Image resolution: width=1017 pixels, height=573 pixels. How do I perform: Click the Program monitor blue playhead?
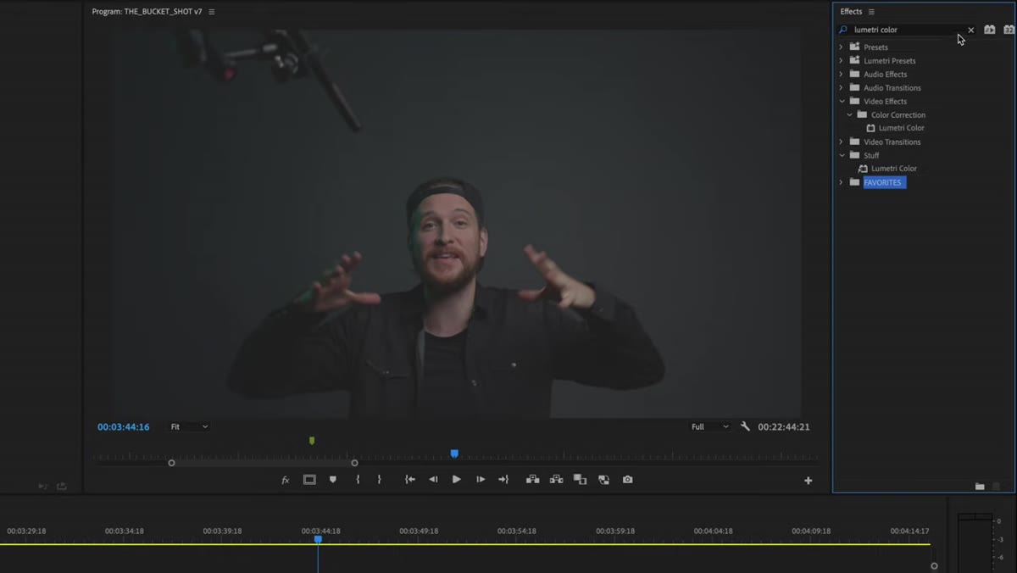[x=454, y=454]
